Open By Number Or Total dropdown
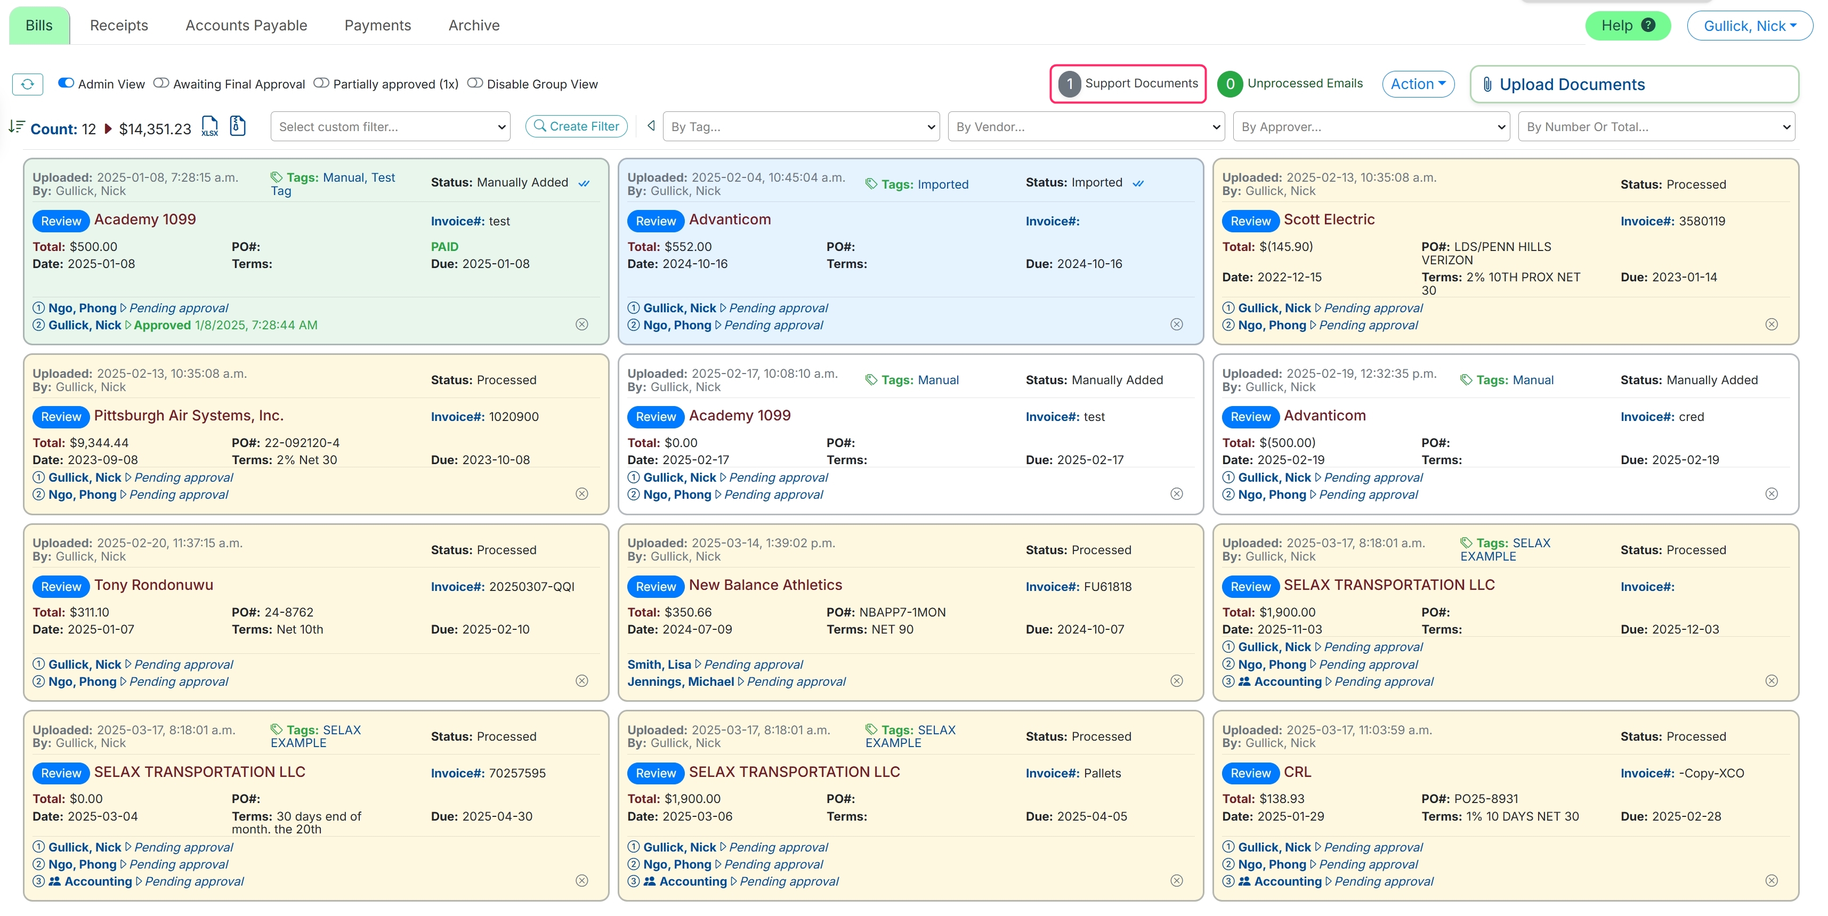Image resolution: width=1828 pixels, height=916 pixels. pos(1657,126)
